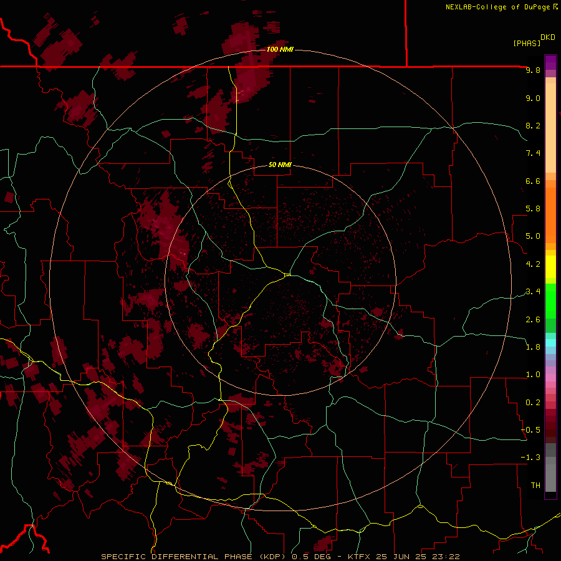Viewport: 561px width, 561px height.
Task: Click the 9.0 legend value
Action: (533, 98)
